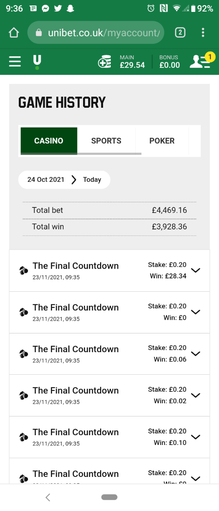Tap the Unibet logo icon
The width and height of the screenshot is (219, 511).
[37, 62]
